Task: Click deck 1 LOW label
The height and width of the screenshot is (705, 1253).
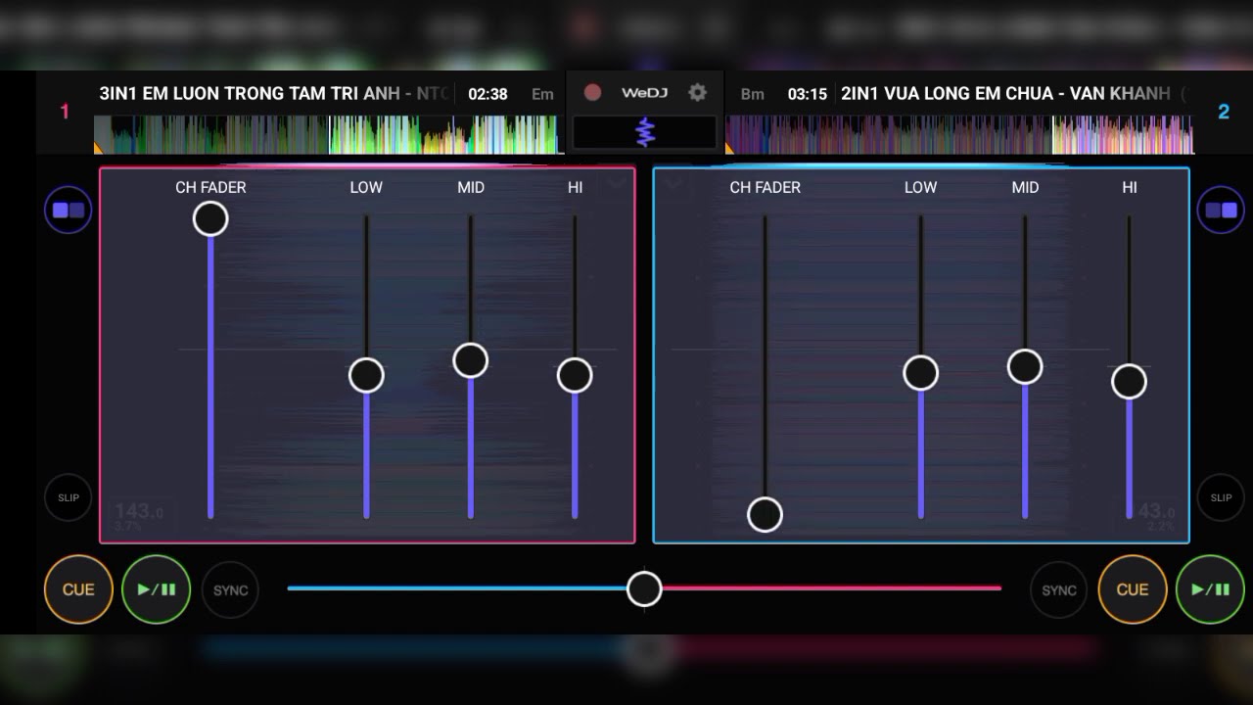Action: (366, 187)
